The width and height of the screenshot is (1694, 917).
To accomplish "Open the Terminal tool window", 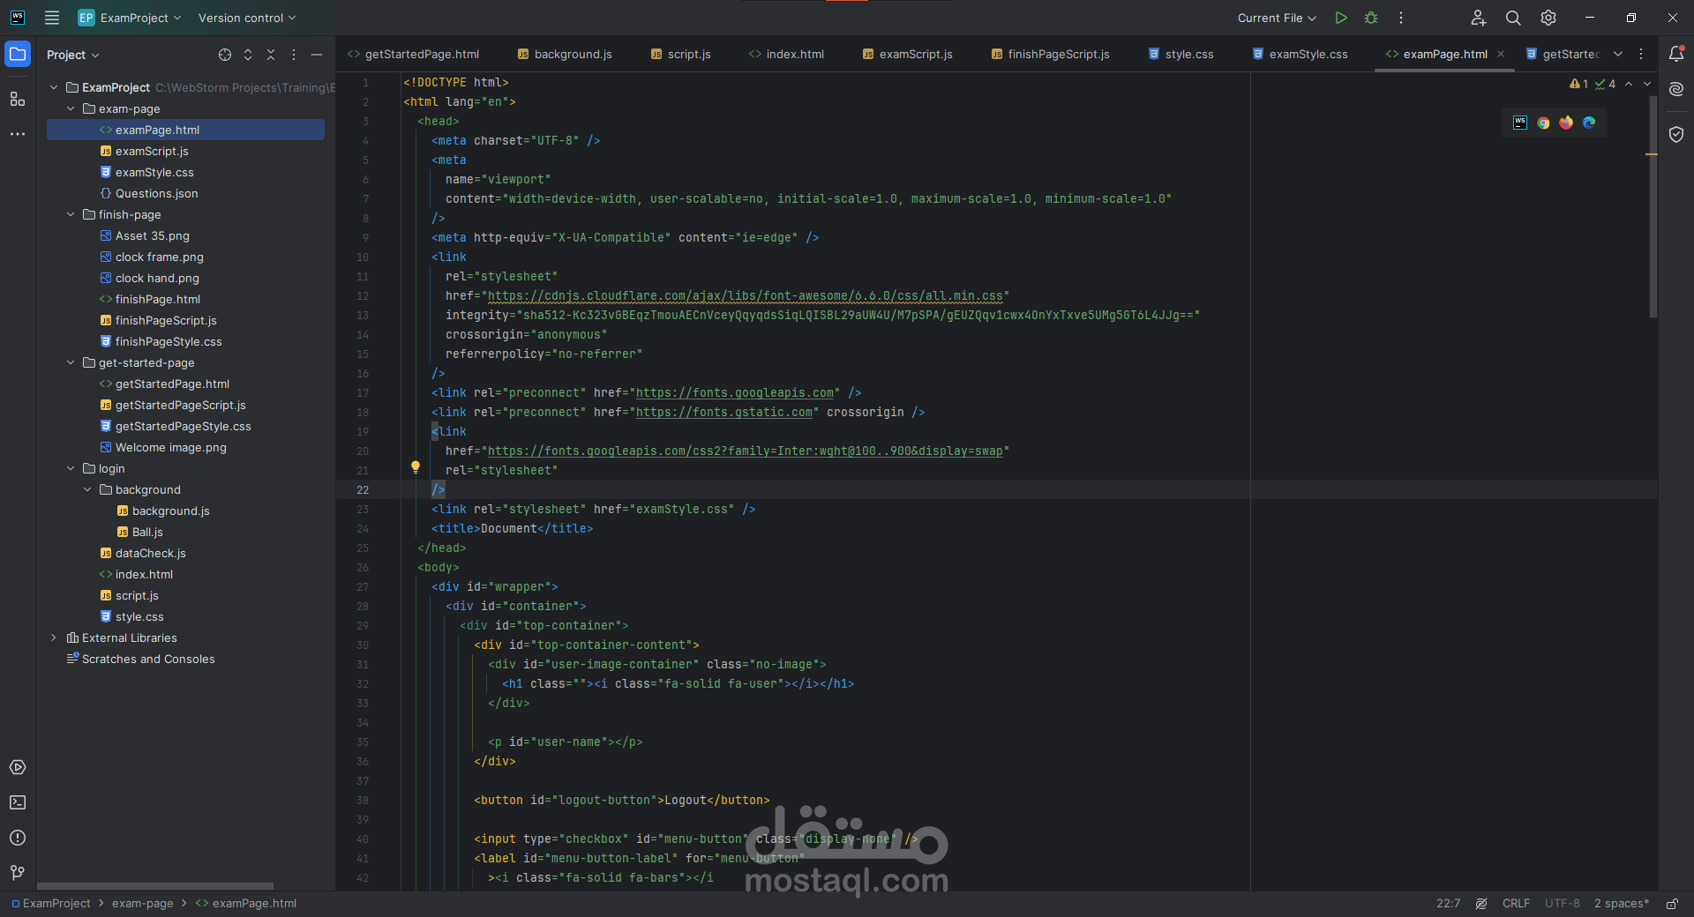I will (18, 802).
